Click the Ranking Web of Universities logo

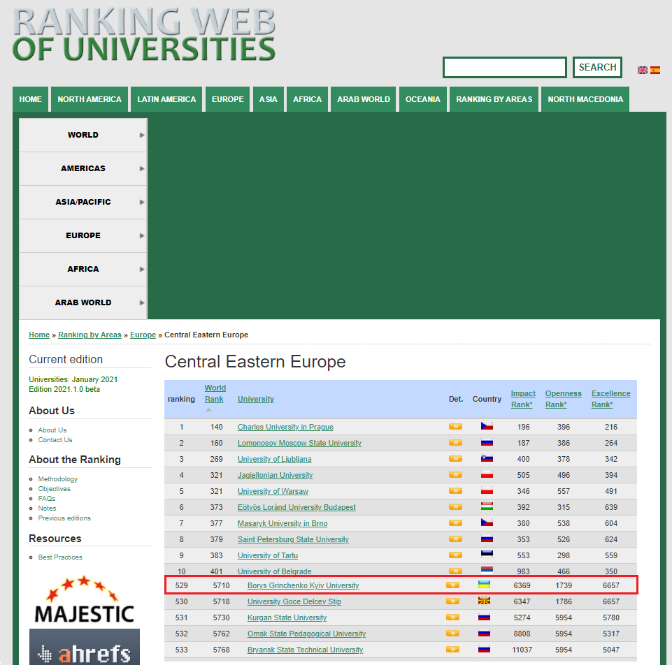point(144,34)
